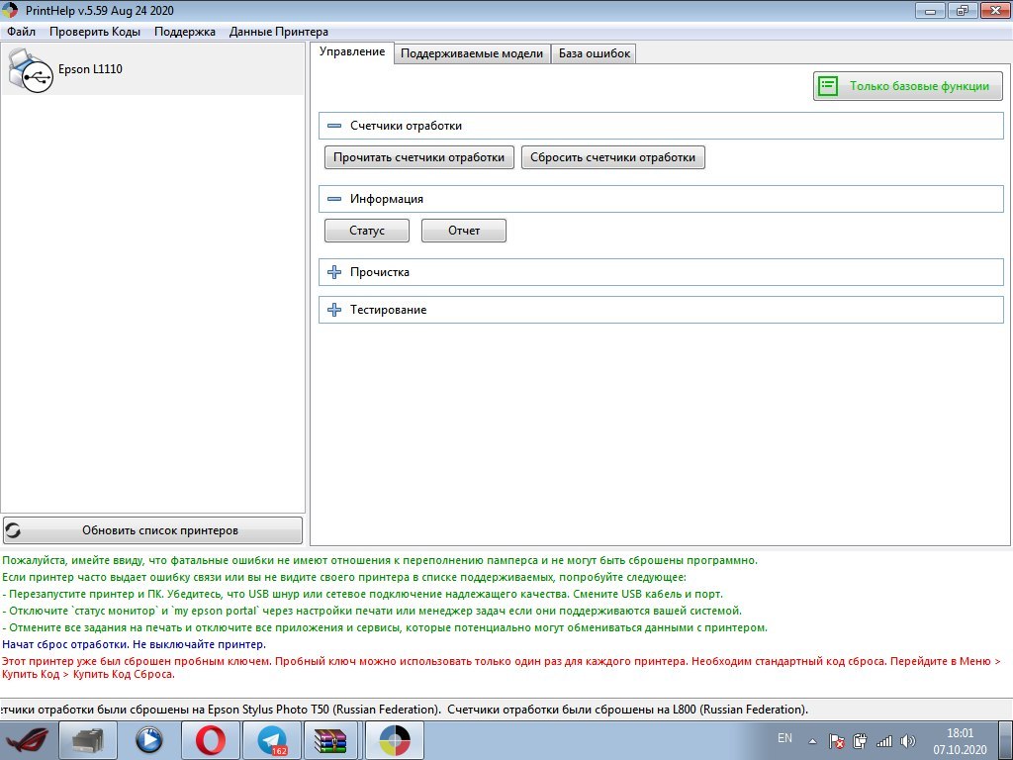Minimize the PrintHelp window
Image resolution: width=1013 pixels, height=760 pixels.
(x=930, y=10)
